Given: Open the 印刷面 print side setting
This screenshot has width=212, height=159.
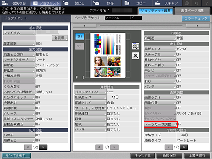Looking at the screenshot, I should coord(160,38).
